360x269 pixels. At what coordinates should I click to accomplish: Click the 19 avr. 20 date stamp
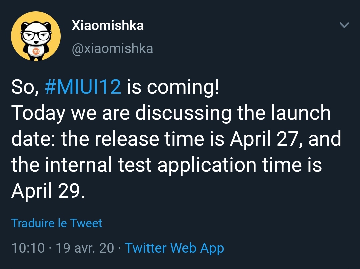[85, 248]
